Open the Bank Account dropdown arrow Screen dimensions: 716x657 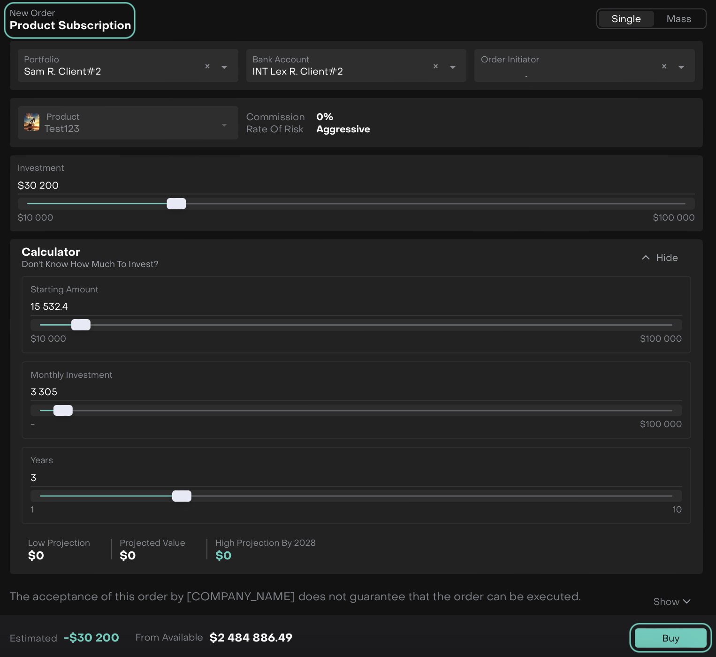tap(453, 67)
